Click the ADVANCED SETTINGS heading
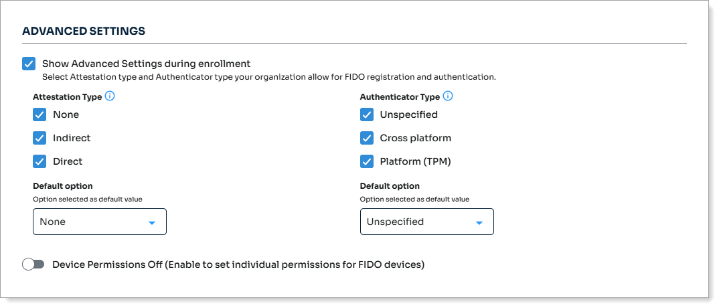 (84, 31)
